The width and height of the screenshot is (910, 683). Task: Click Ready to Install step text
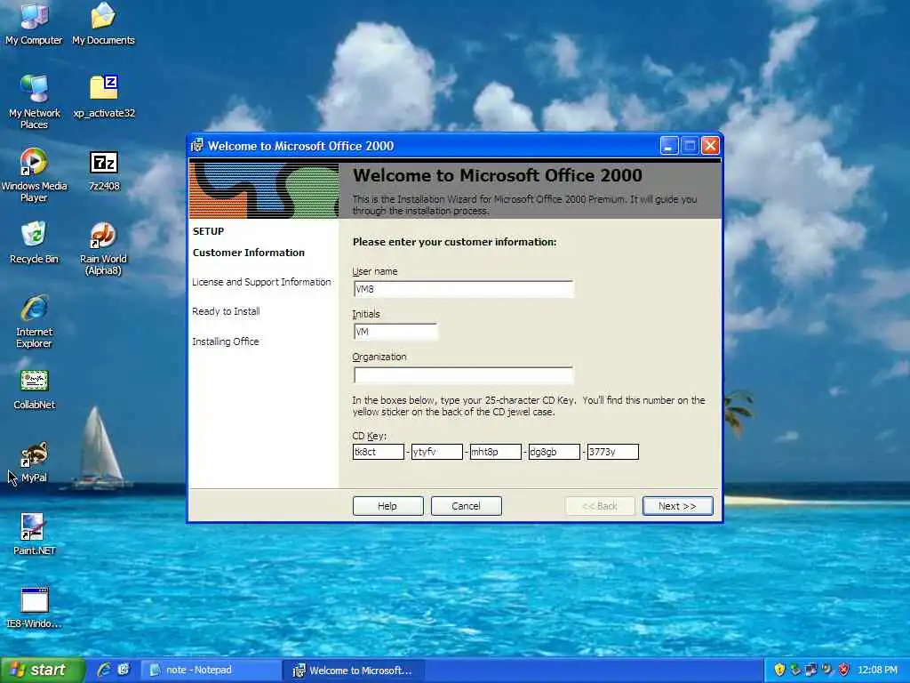point(226,311)
